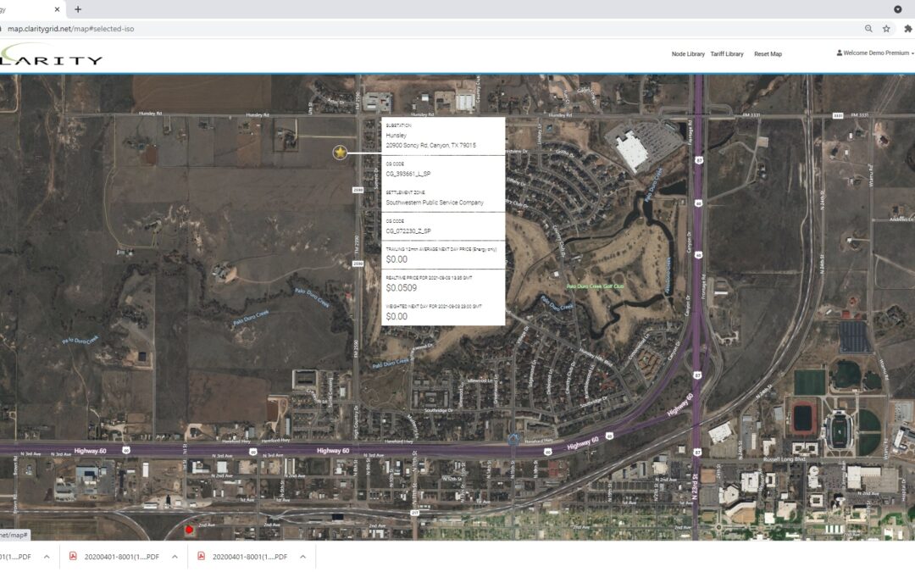Click the trailing 12mth average price $0.00
The width and height of the screenshot is (915, 572).
[x=396, y=259]
